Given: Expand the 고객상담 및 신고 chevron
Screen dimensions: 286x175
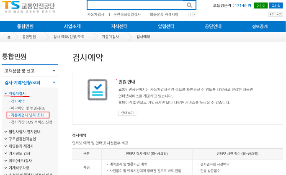Looking at the screenshot, I should pyautogui.click(x=54, y=71).
